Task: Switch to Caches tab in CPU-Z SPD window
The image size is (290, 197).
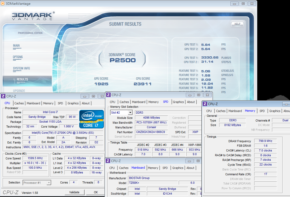Action: click(x=124, y=102)
